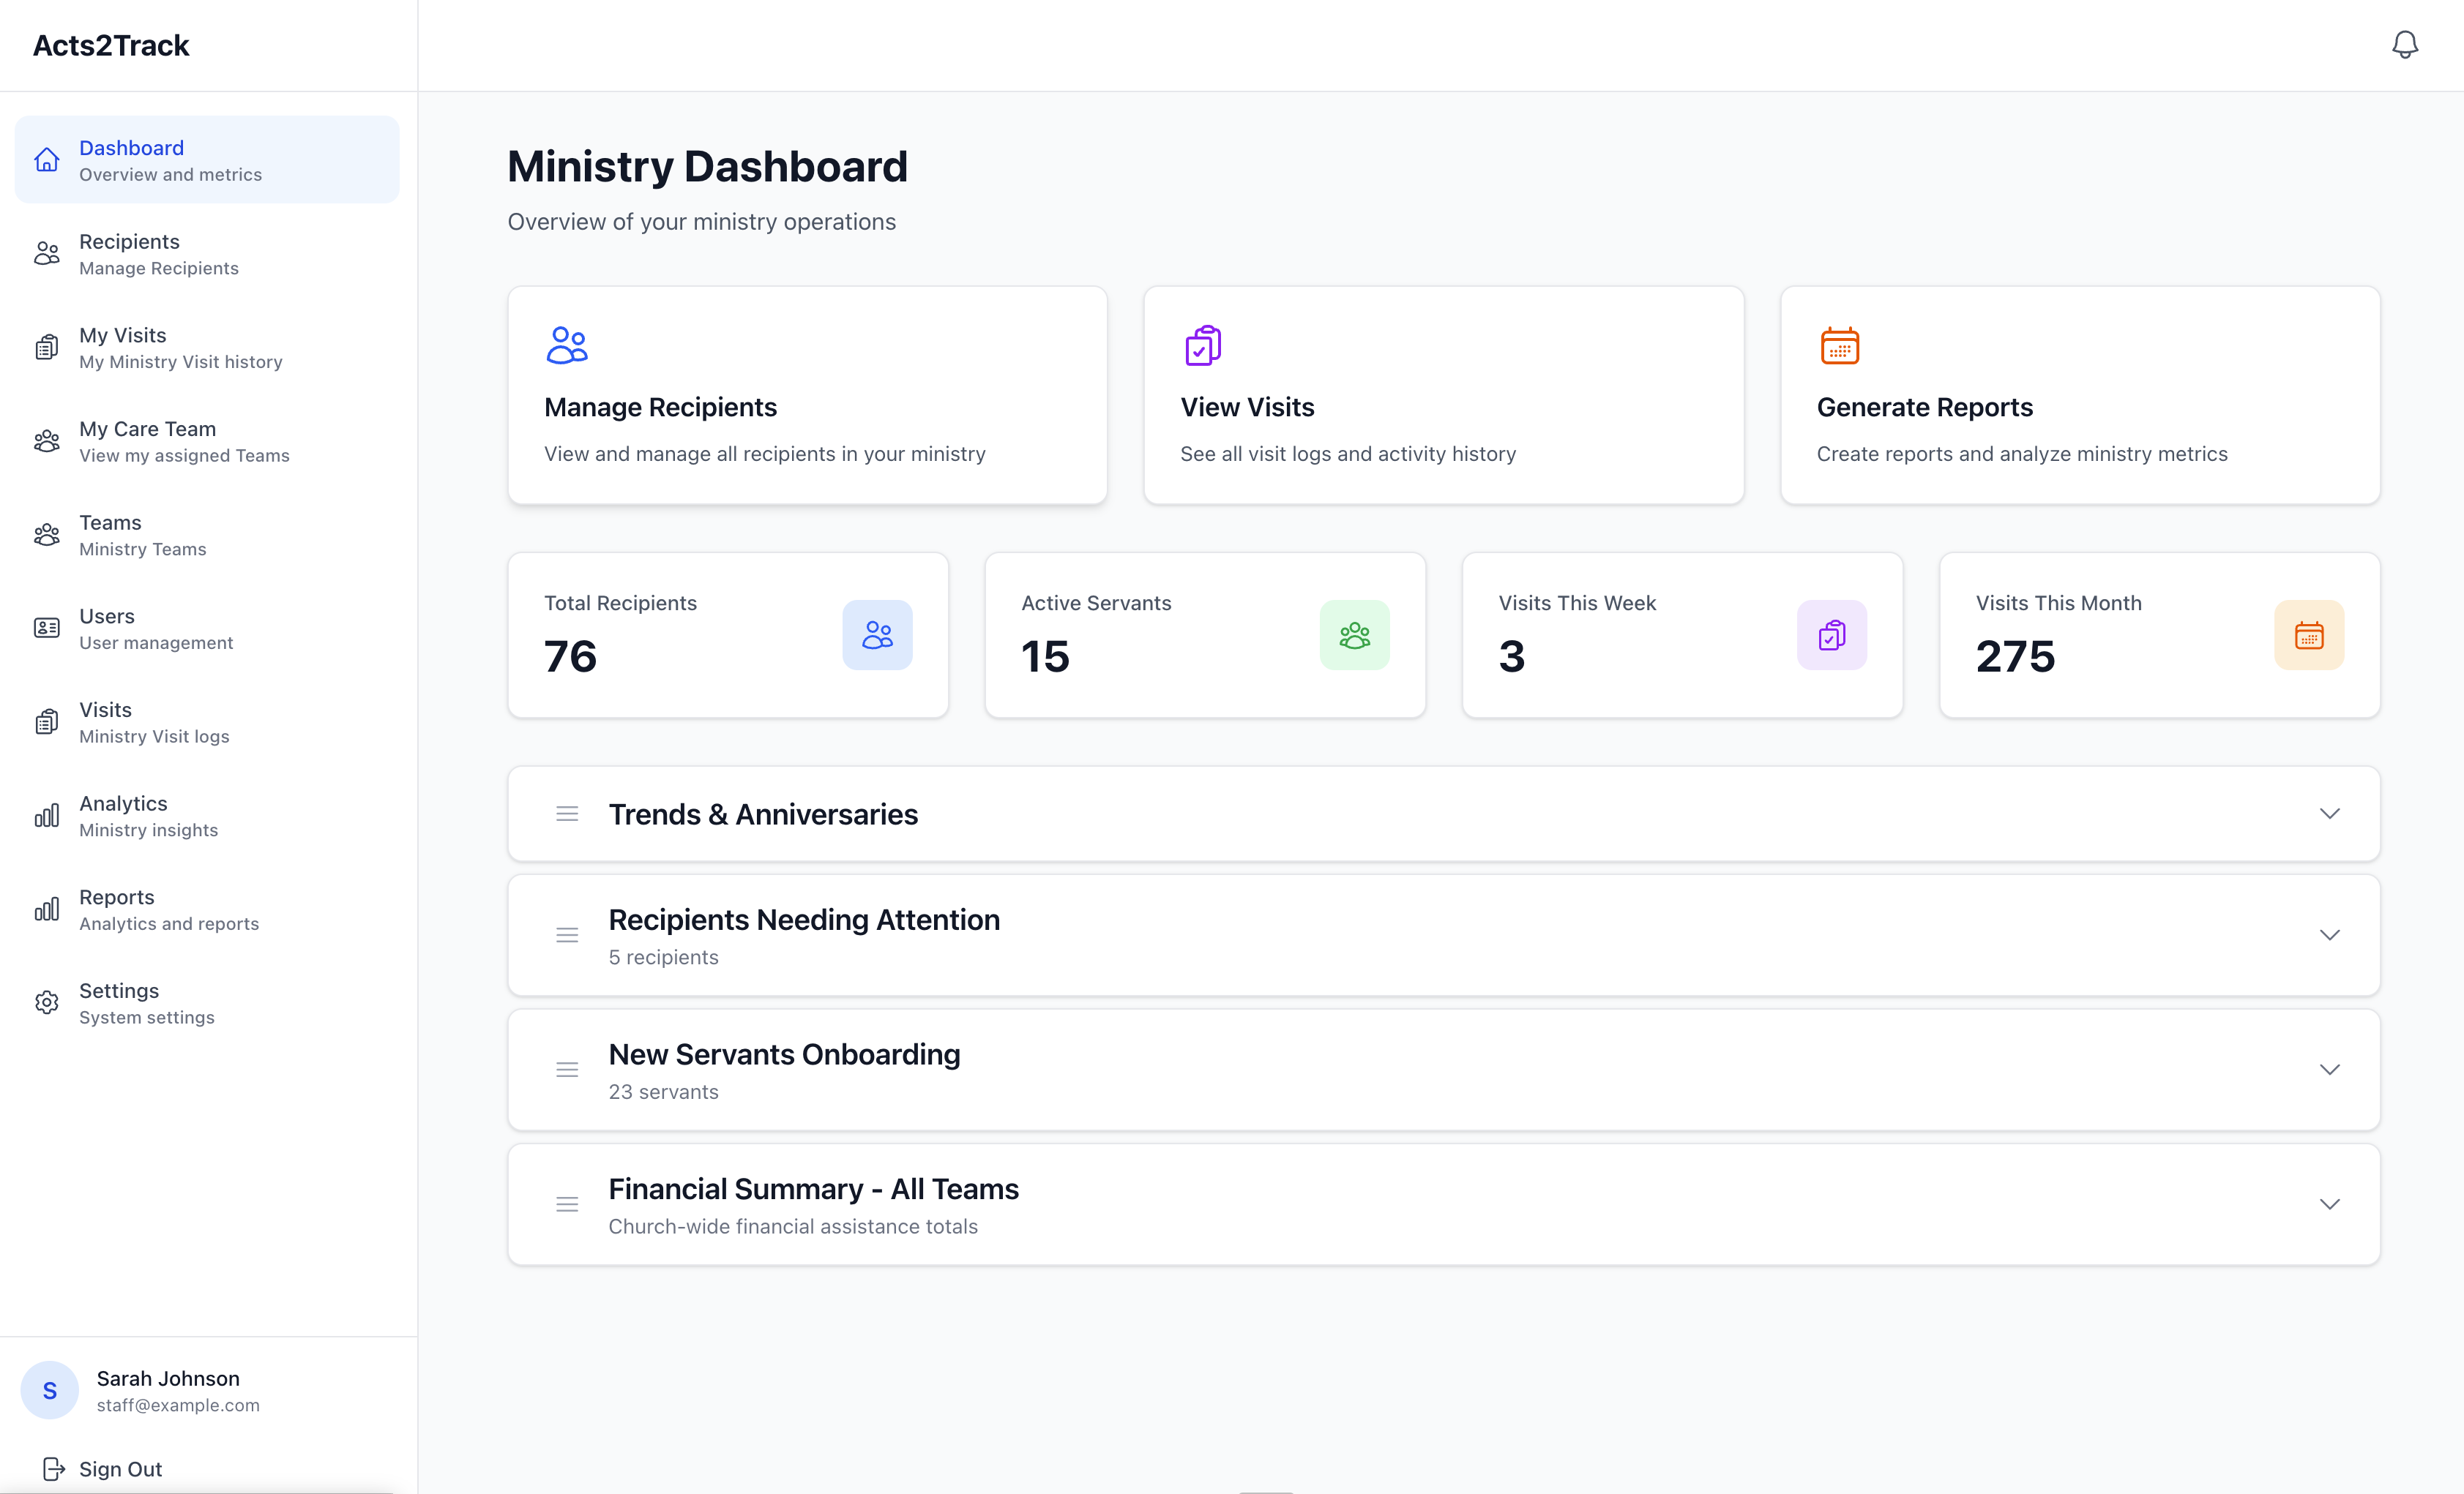Click Sign Out at bottom of sidebar

(119, 1469)
